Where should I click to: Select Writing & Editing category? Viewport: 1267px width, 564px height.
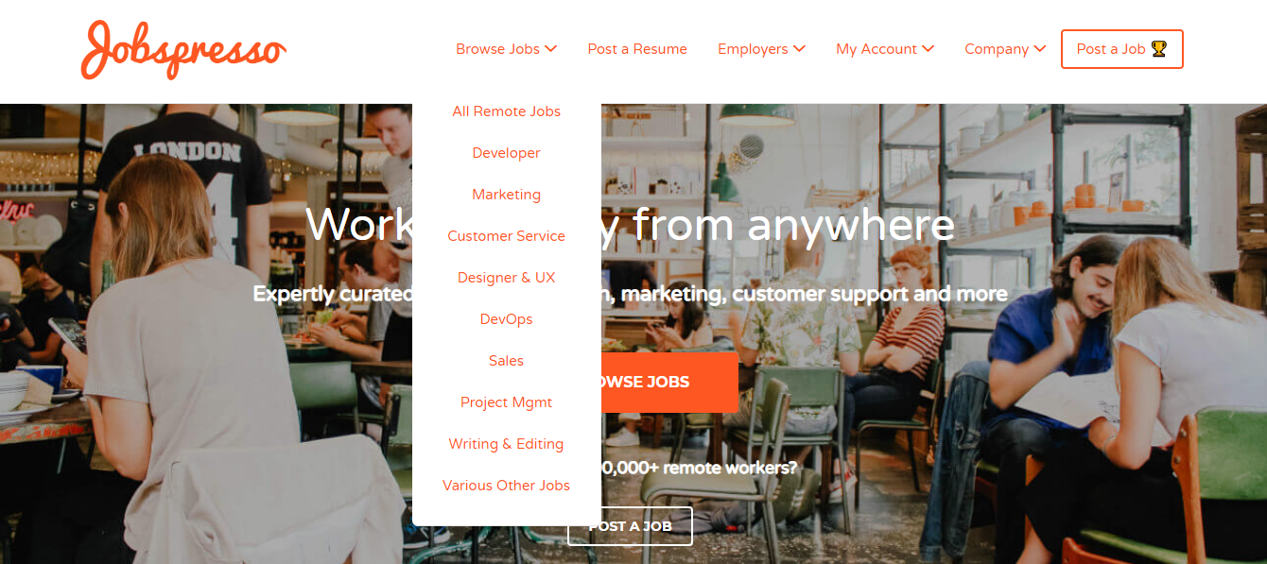pos(507,444)
